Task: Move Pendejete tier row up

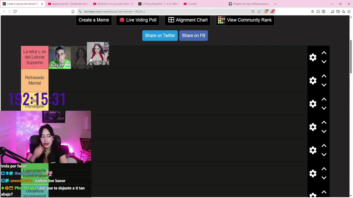Action: [x=324, y=99]
